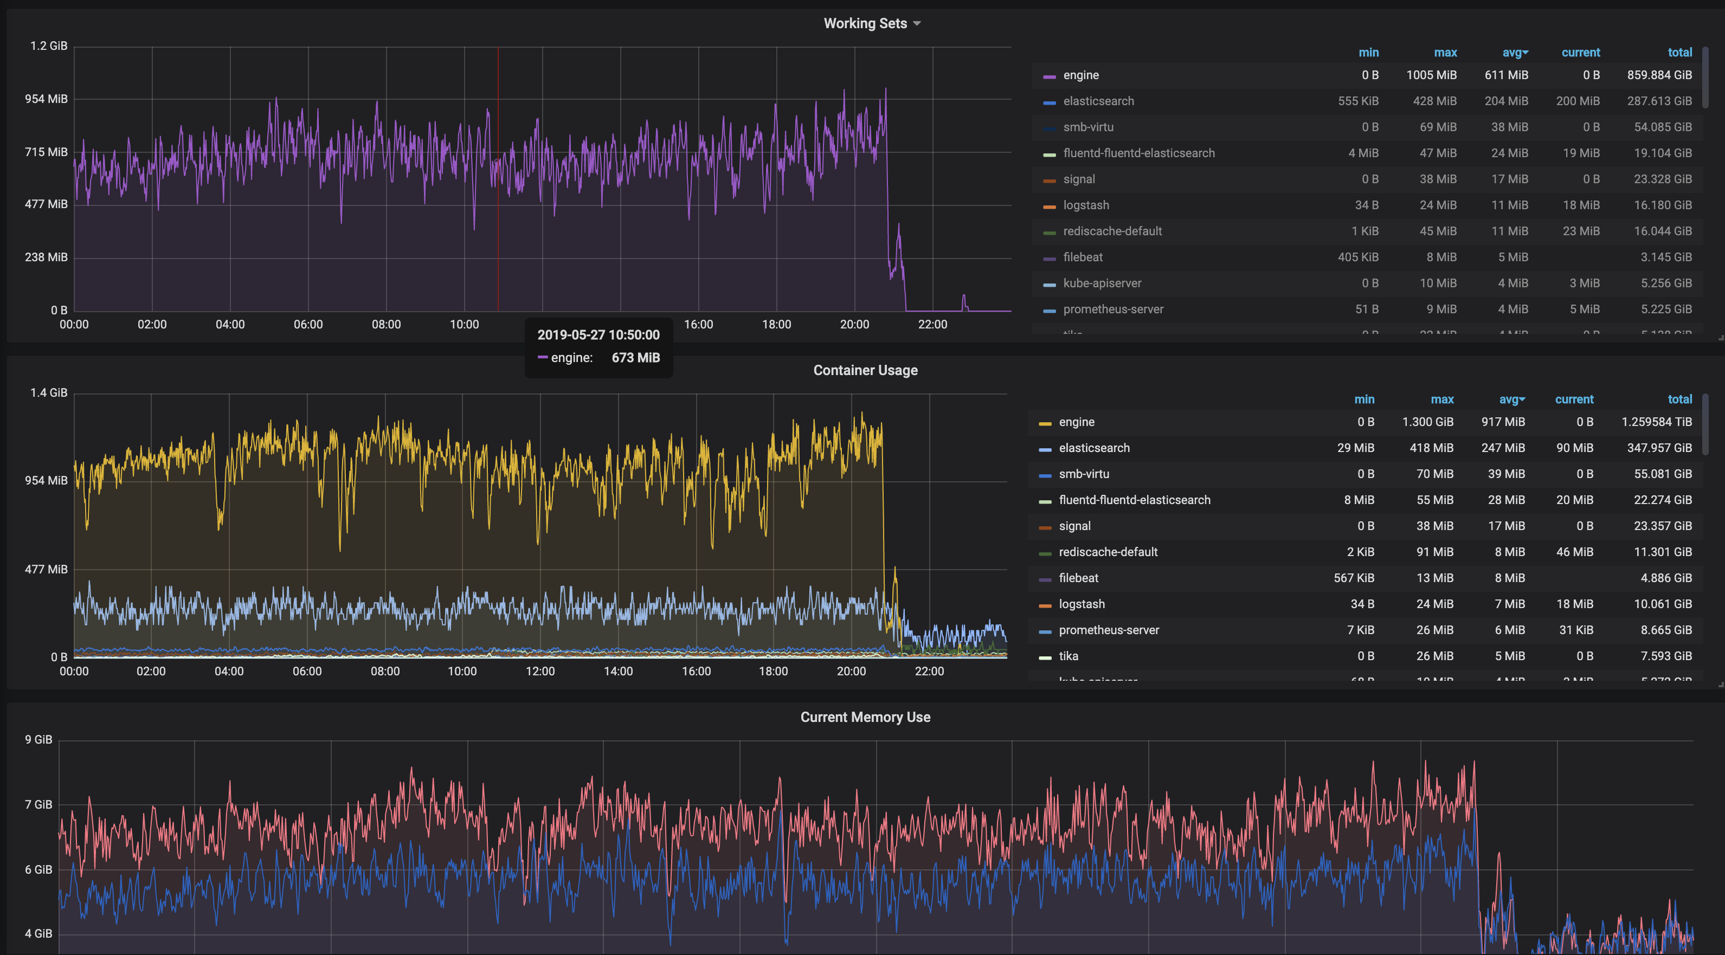The width and height of the screenshot is (1725, 955).
Task: Click elasticsearch color swatch in Container Usage legend
Action: point(1045,449)
